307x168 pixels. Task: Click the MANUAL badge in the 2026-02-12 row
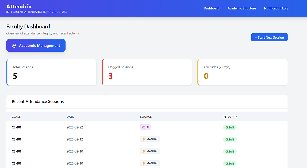pos(150,139)
